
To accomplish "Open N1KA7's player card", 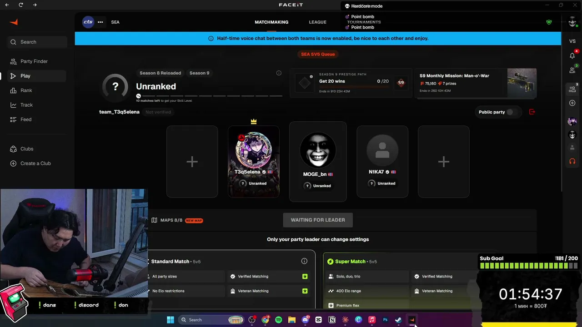I will [x=382, y=162].
